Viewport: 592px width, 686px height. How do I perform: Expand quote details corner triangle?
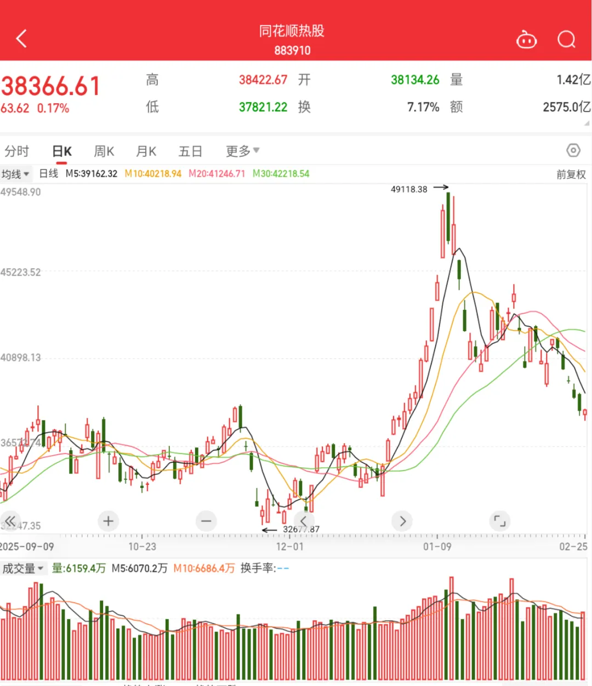click(x=587, y=123)
